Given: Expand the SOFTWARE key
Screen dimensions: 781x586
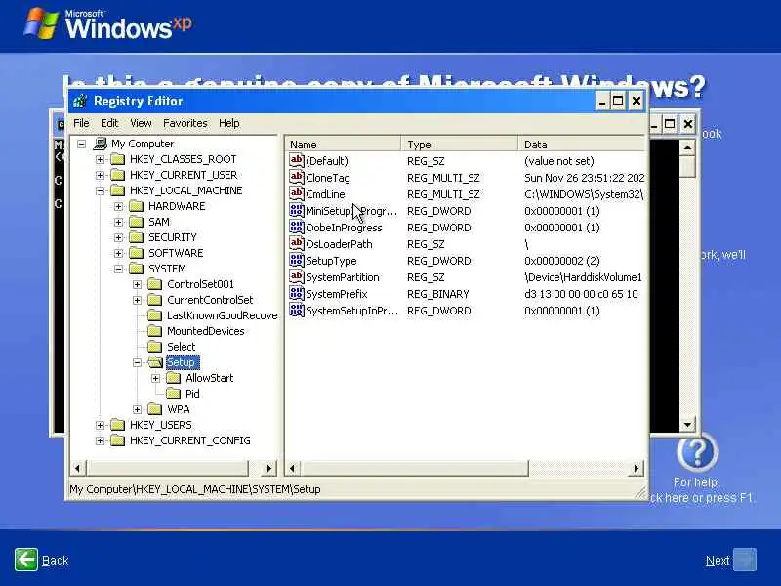Looking at the screenshot, I should (x=118, y=254).
